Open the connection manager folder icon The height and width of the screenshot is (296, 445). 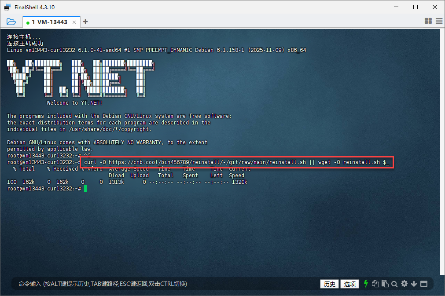11,22
